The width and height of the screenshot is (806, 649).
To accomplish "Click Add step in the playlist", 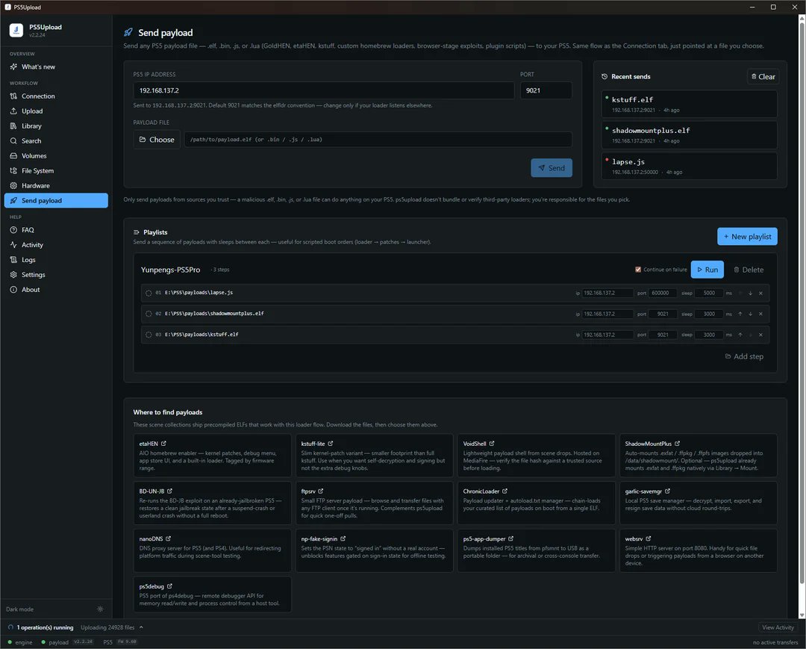I will [744, 356].
